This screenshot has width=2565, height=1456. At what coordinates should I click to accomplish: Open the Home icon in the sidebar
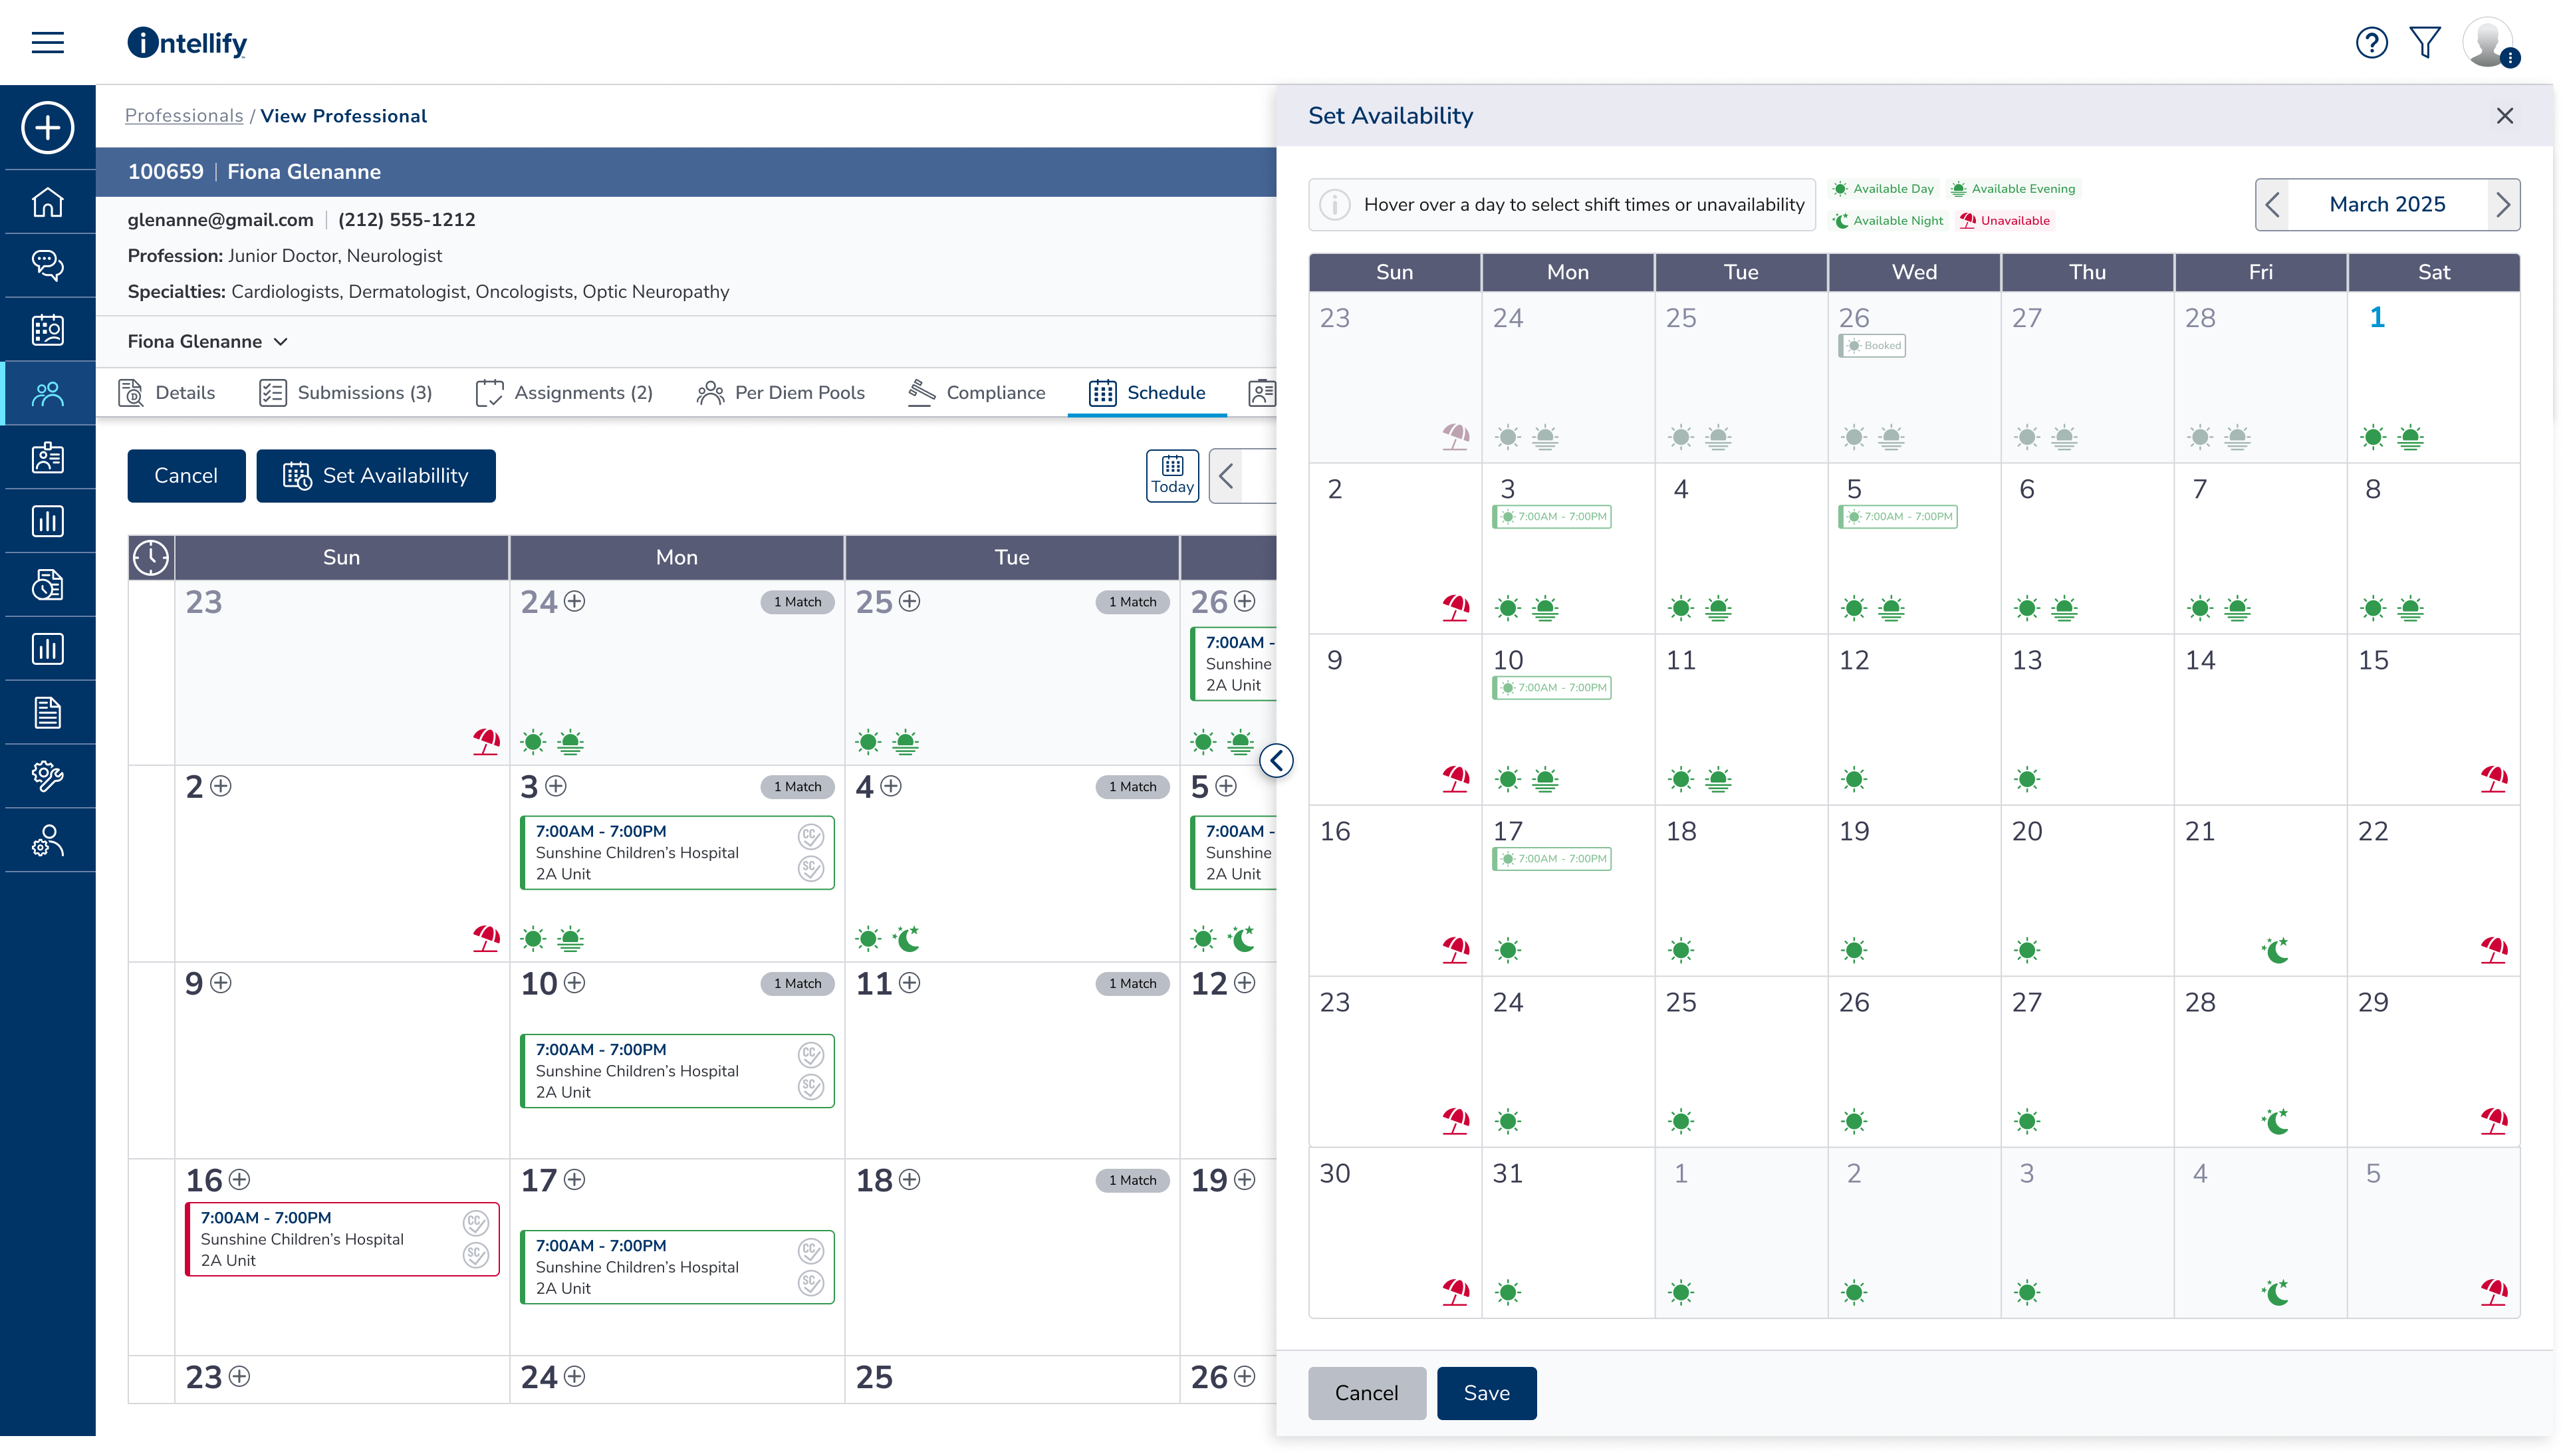pyautogui.click(x=47, y=202)
